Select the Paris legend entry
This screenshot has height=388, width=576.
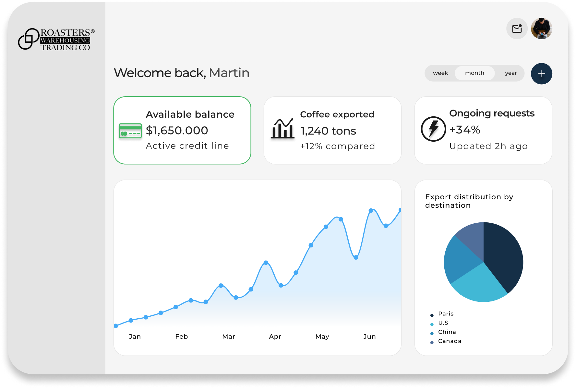pos(446,313)
